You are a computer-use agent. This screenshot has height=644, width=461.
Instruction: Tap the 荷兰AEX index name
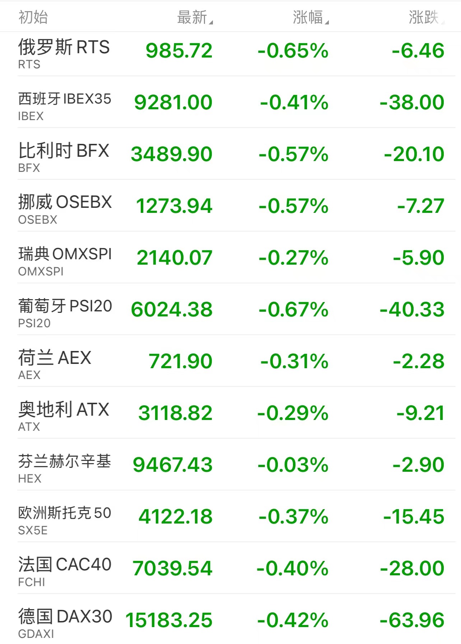pyautogui.click(x=55, y=358)
